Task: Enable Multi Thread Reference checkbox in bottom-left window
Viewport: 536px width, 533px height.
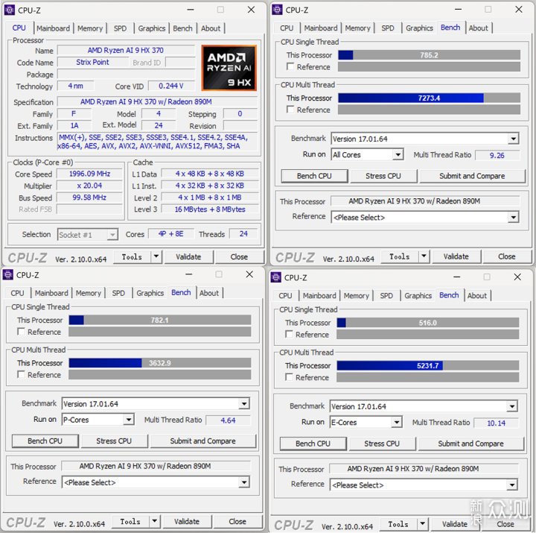Action: click(x=21, y=374)
